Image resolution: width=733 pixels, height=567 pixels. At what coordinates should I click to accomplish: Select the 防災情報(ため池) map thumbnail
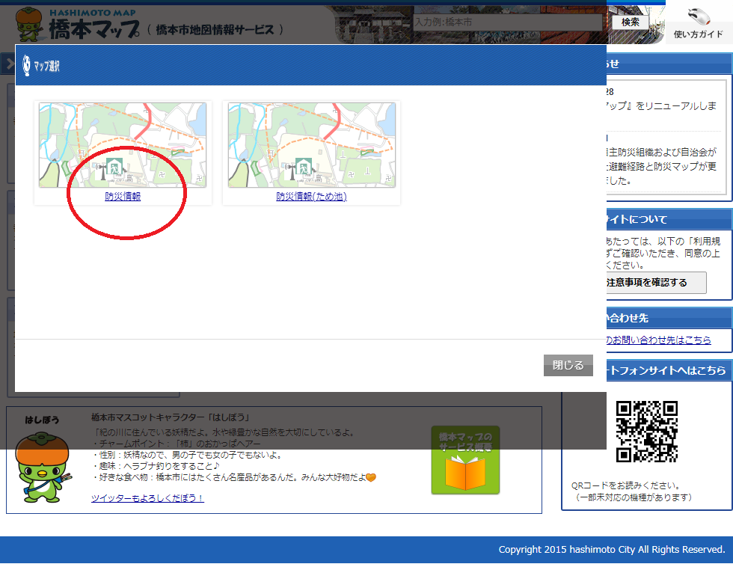311,145
